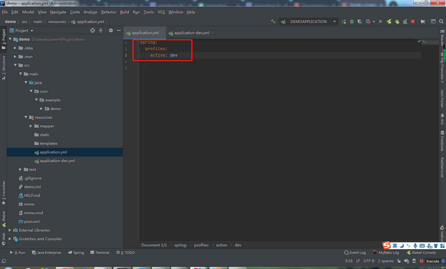Click the green Debug bug icon
This screenshot has width=446, height=269.
point(352,21)
